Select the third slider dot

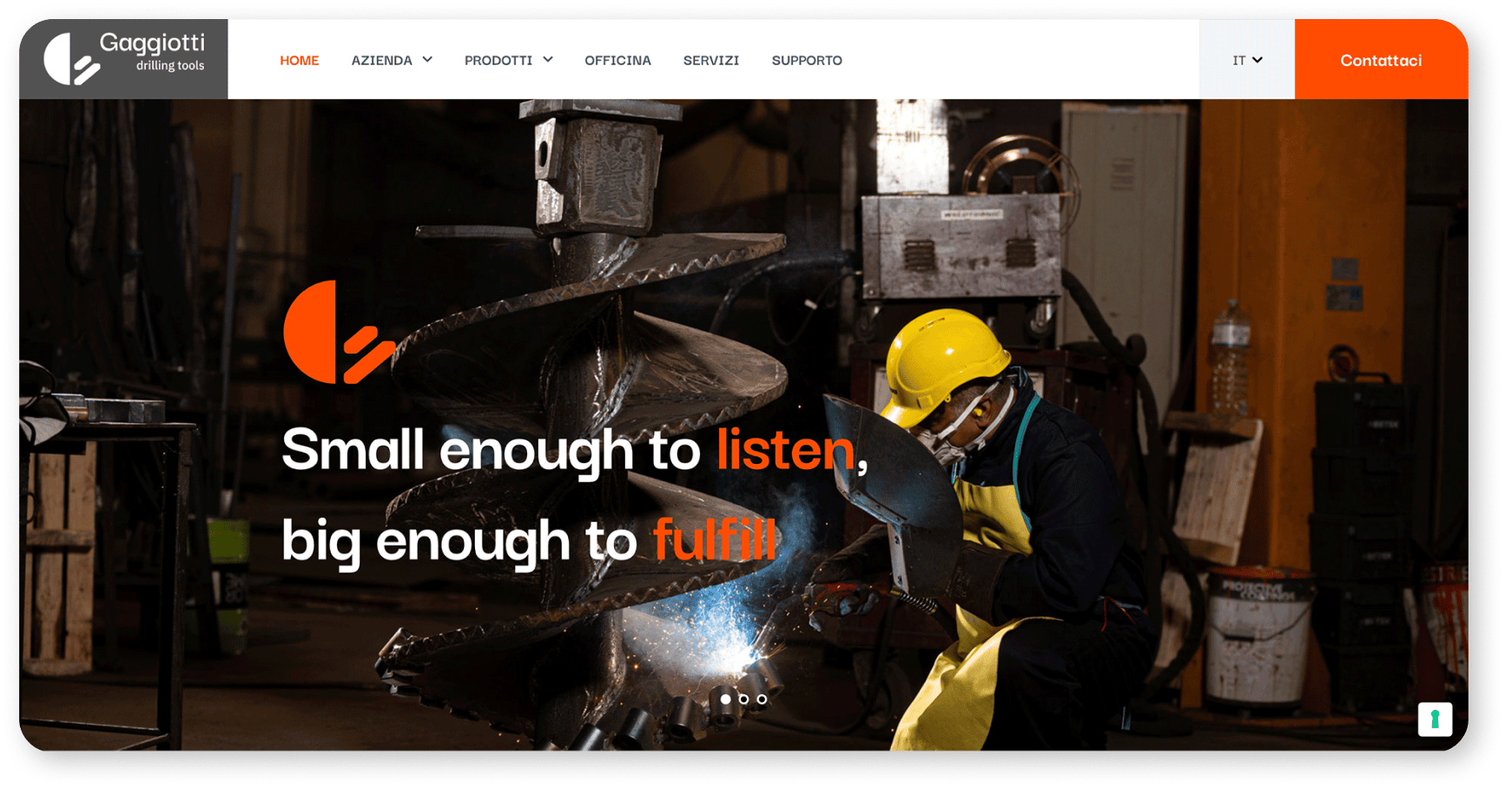click(x=762, y=699)
